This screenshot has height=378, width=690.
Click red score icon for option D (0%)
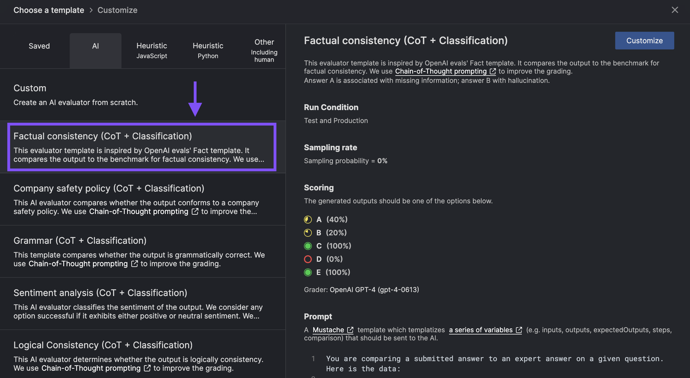click(308, 259)
